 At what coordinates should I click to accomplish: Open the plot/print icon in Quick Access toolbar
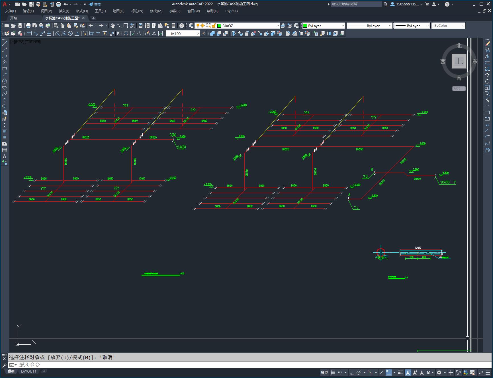pos(59,4)
